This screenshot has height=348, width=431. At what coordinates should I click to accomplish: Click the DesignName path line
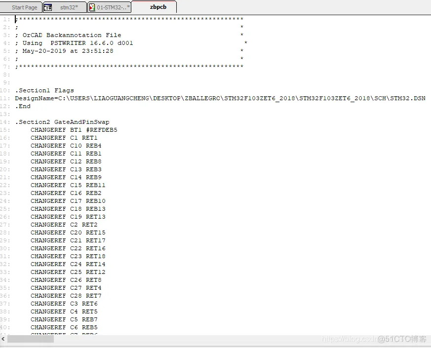tap(220, 98)
